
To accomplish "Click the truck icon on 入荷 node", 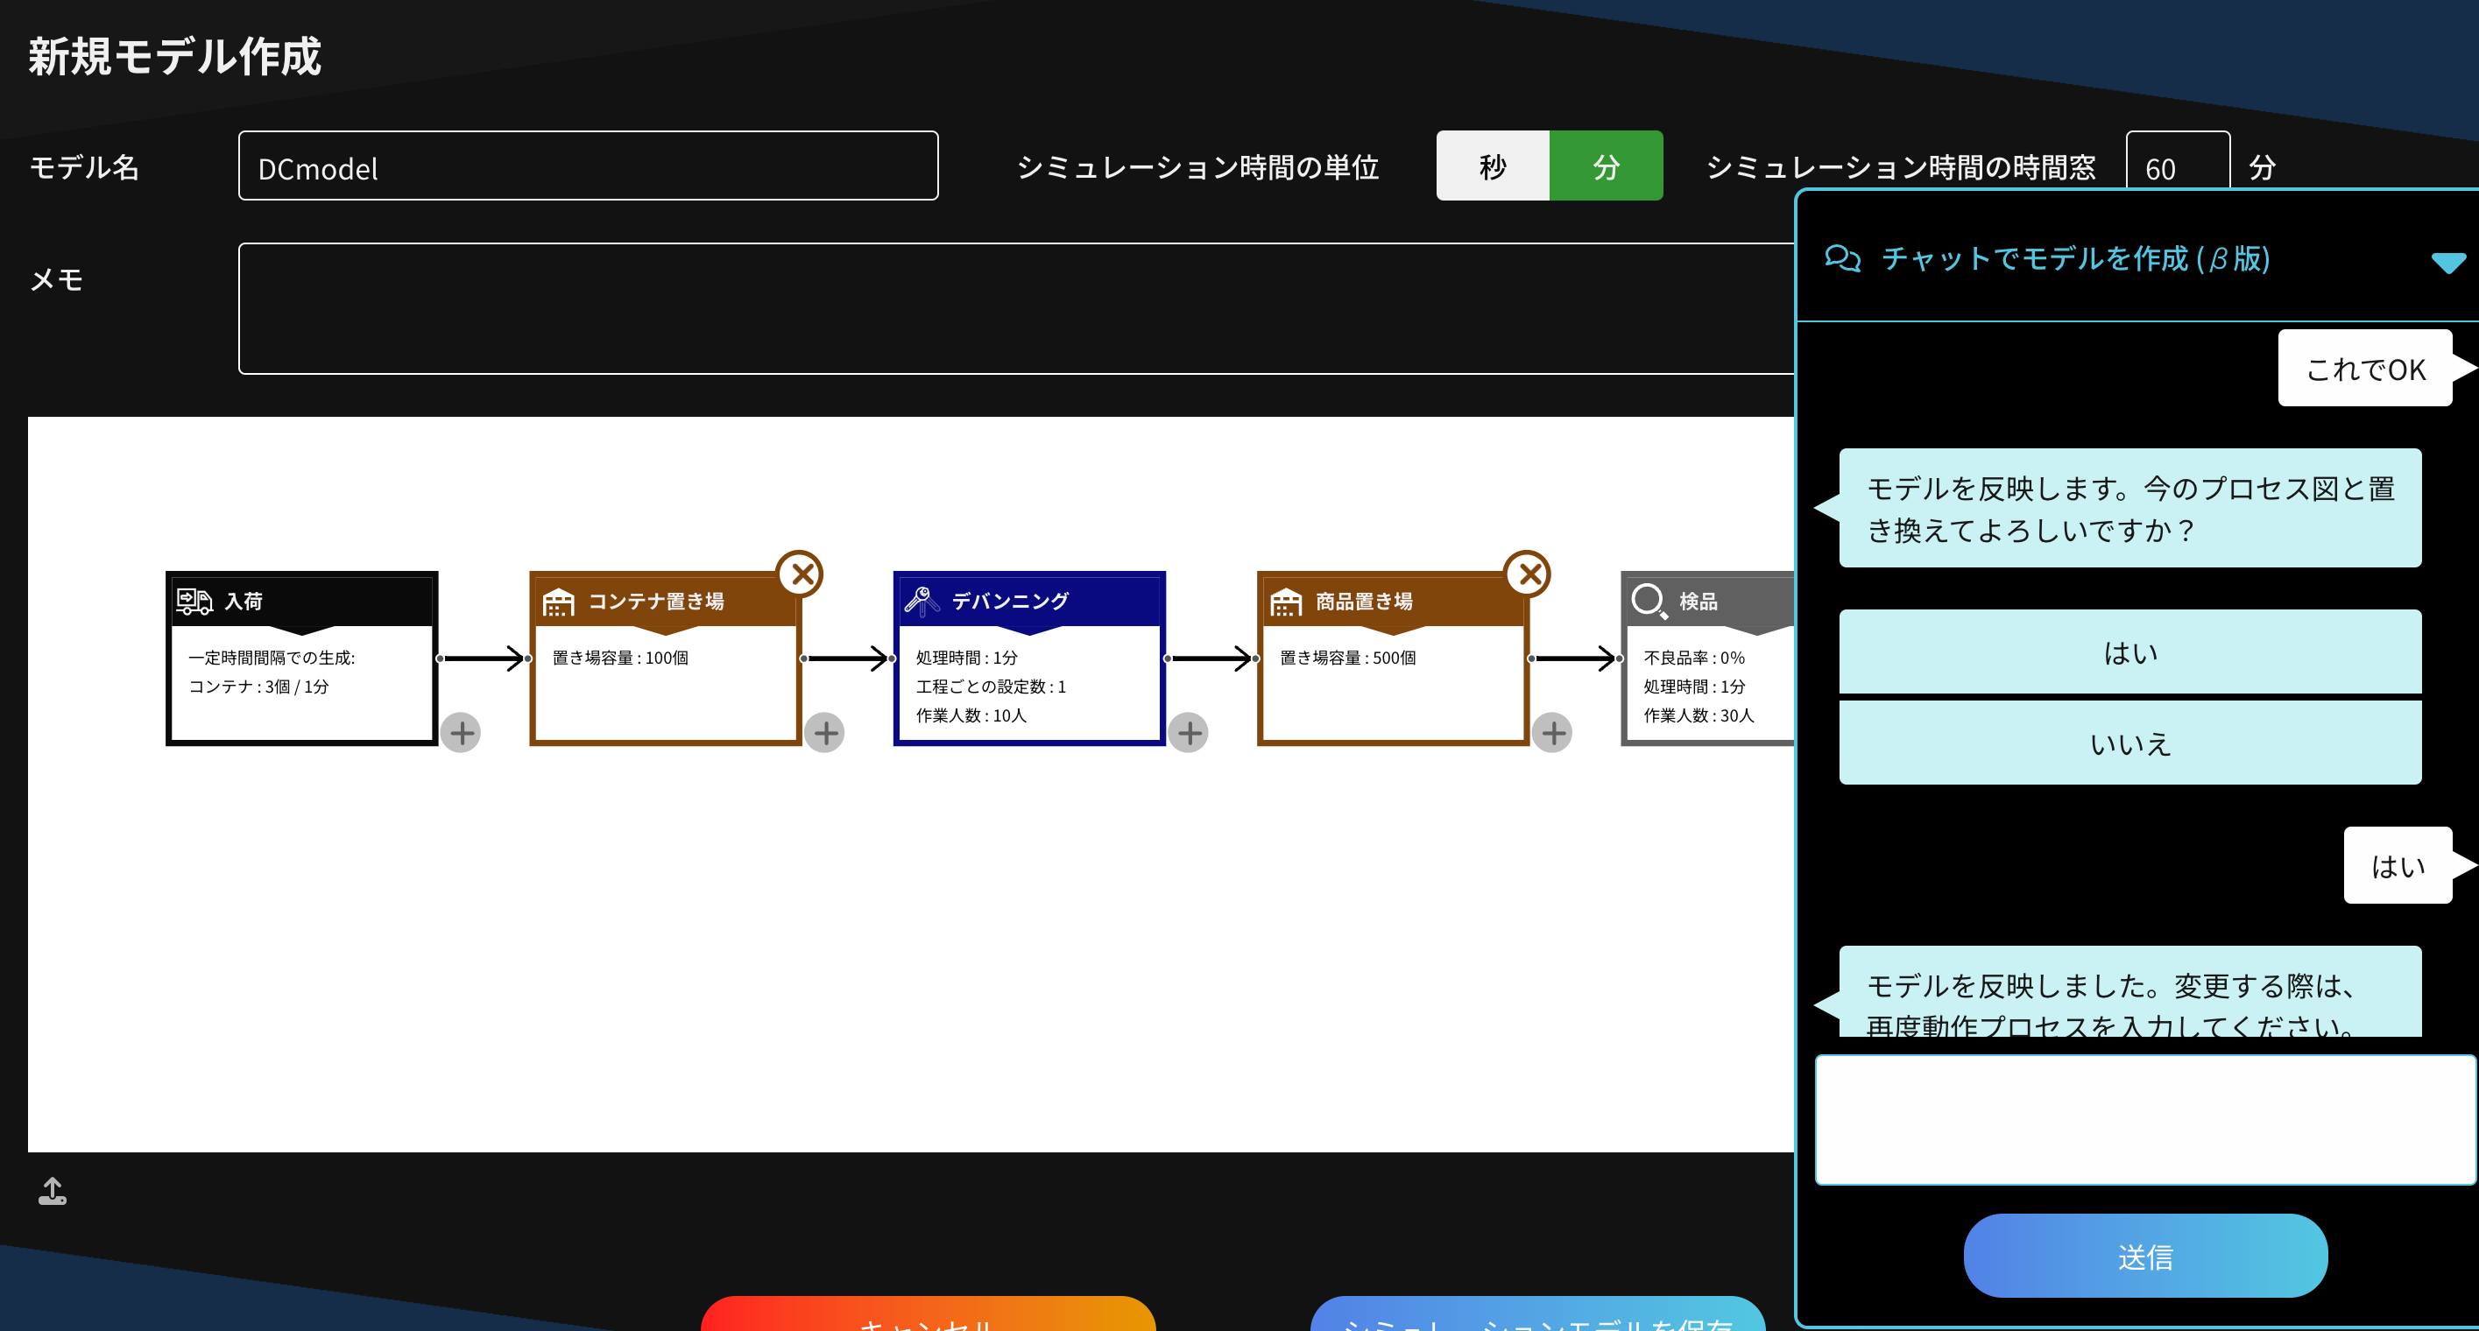I will [194, 601].
